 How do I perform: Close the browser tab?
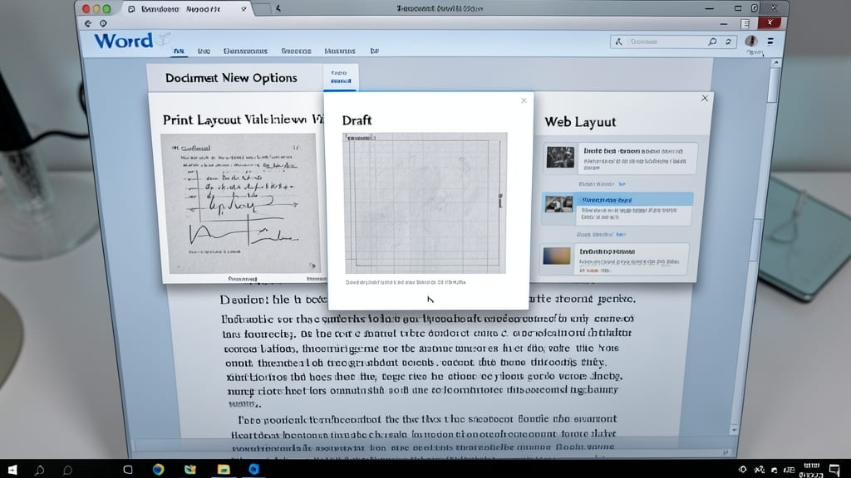(243, 8)
